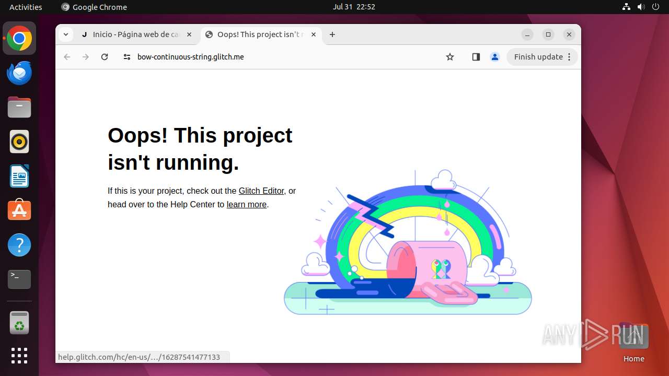
Task: Open volume control in system tray
Action: coord(641,7)
